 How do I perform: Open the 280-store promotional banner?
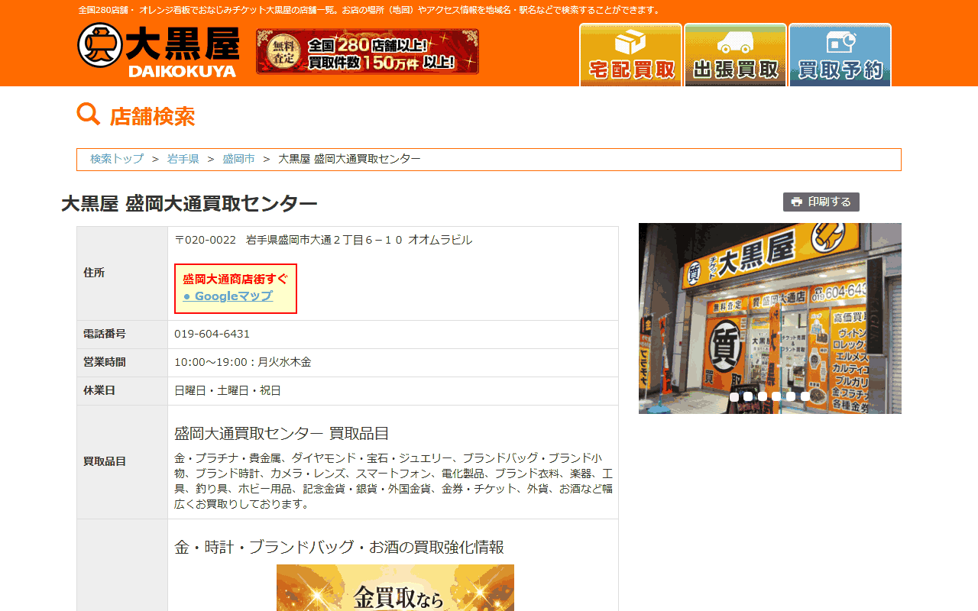coord(368,51)
